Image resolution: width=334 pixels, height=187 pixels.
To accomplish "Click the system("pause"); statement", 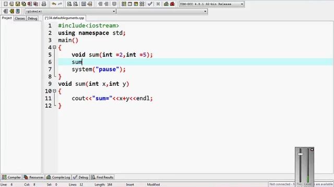I will 99,69.
